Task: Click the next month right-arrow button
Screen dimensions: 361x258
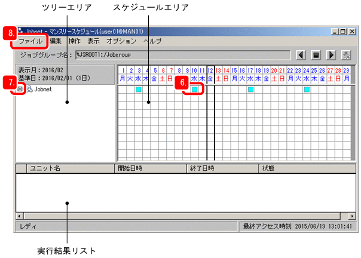Action: 331,55
